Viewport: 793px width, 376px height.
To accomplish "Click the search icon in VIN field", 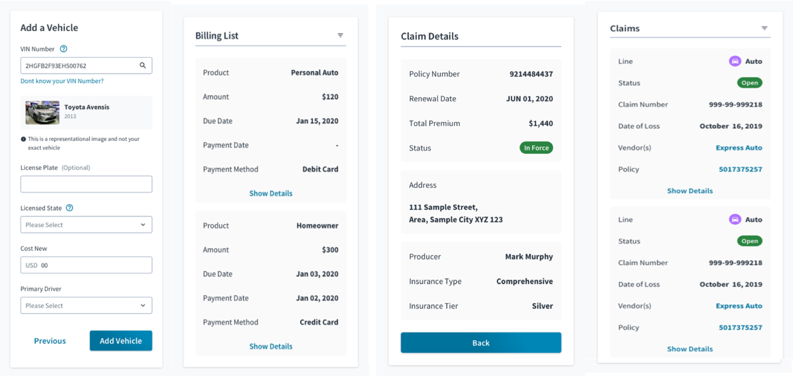I will [x=143, y=65].
